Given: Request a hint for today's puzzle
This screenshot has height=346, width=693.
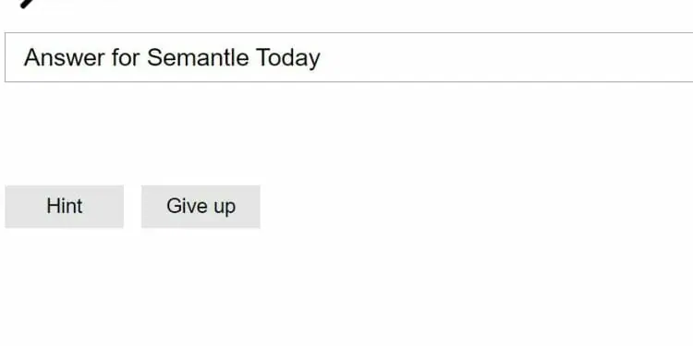Looking at the screenshot, I should tap(64, 207).
